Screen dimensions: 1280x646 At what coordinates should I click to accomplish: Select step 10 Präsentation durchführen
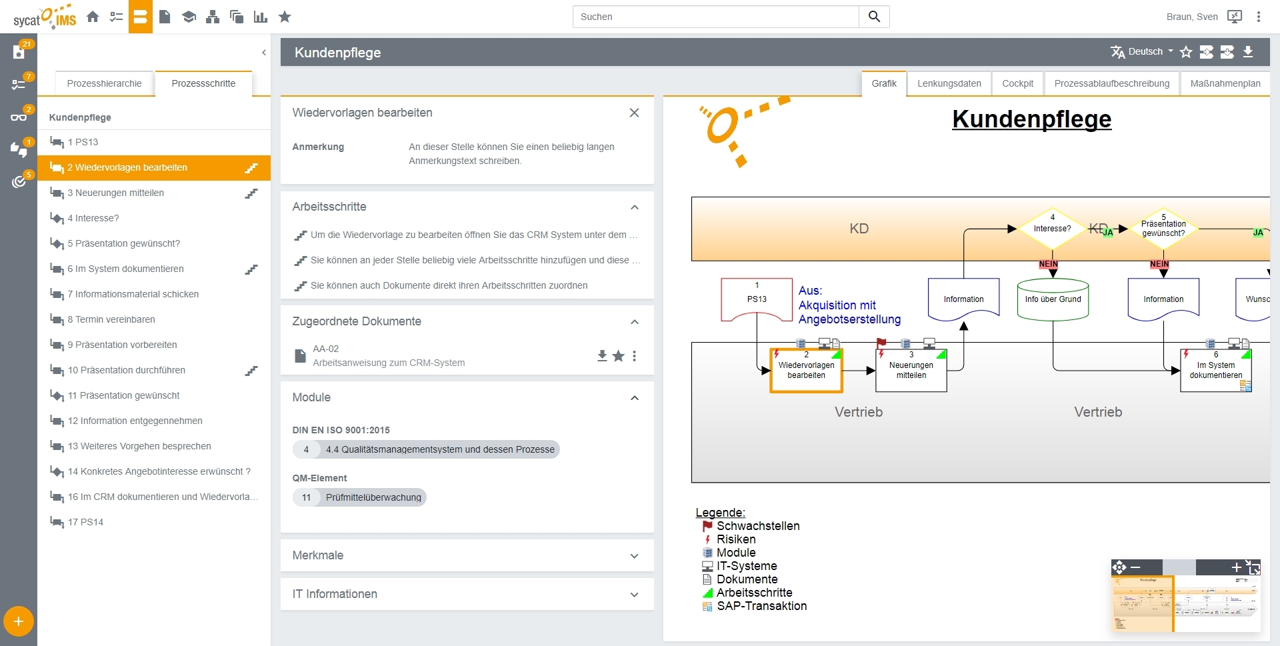(154, 370)
